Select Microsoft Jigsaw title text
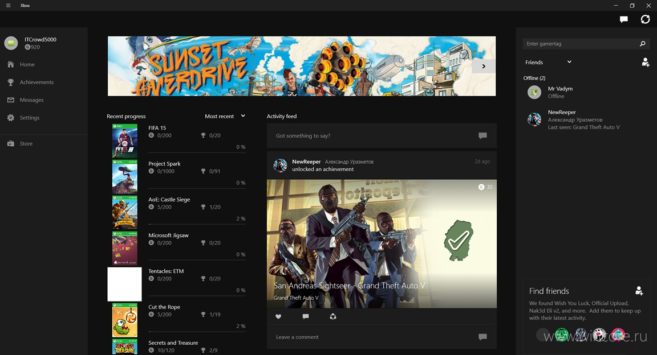Image resolution: width=657 pixels, height=355 pixels. (x=168, y=236)
